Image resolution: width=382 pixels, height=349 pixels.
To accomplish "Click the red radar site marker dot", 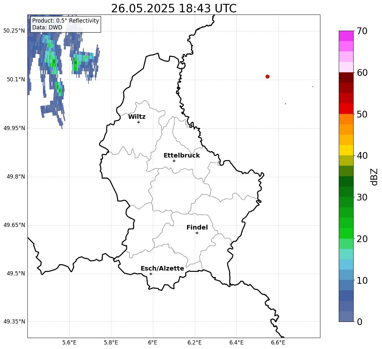I will [267, 77].
